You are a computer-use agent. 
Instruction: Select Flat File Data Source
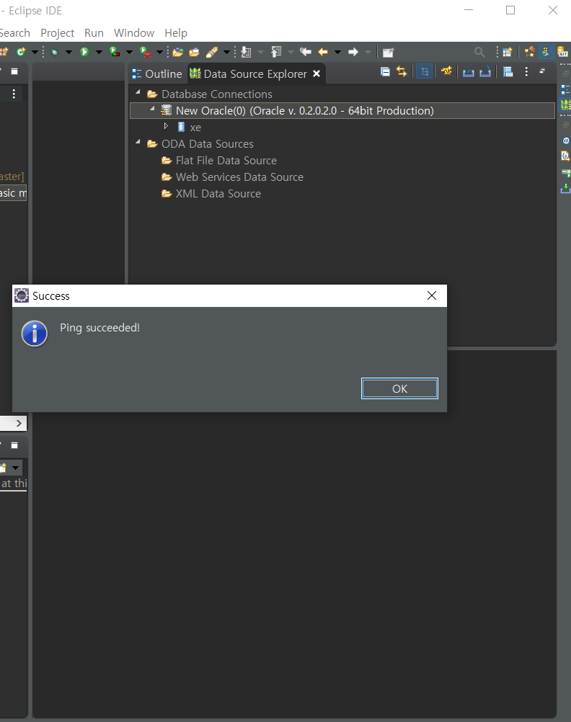[226, 160]
